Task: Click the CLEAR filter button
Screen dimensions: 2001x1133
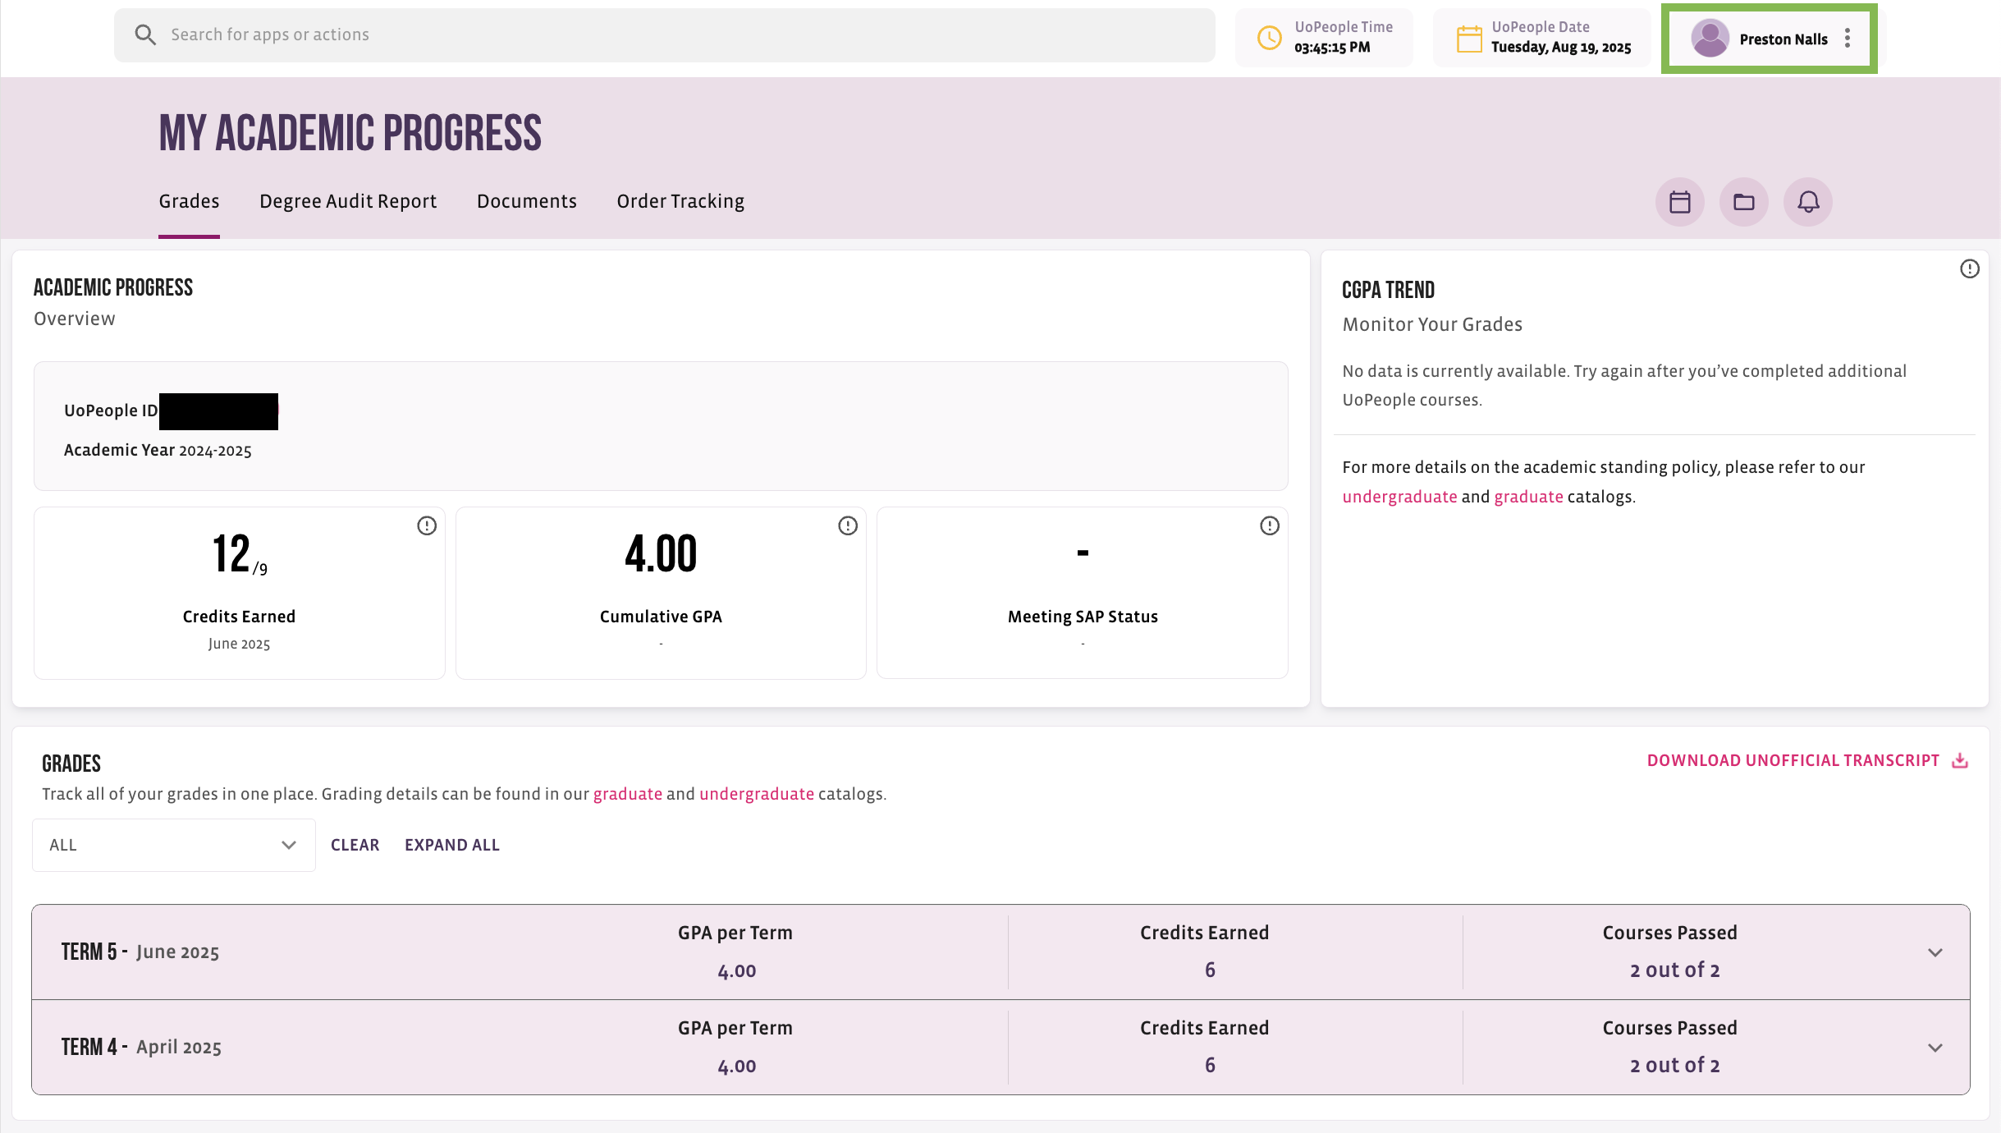Action: pos(355,845)
